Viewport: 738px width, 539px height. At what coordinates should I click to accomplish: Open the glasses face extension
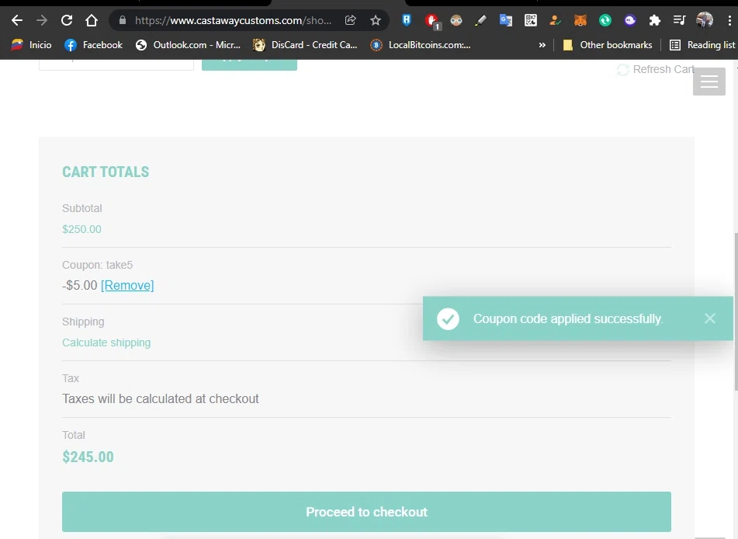pyautogui.click(x=456, y=20)
